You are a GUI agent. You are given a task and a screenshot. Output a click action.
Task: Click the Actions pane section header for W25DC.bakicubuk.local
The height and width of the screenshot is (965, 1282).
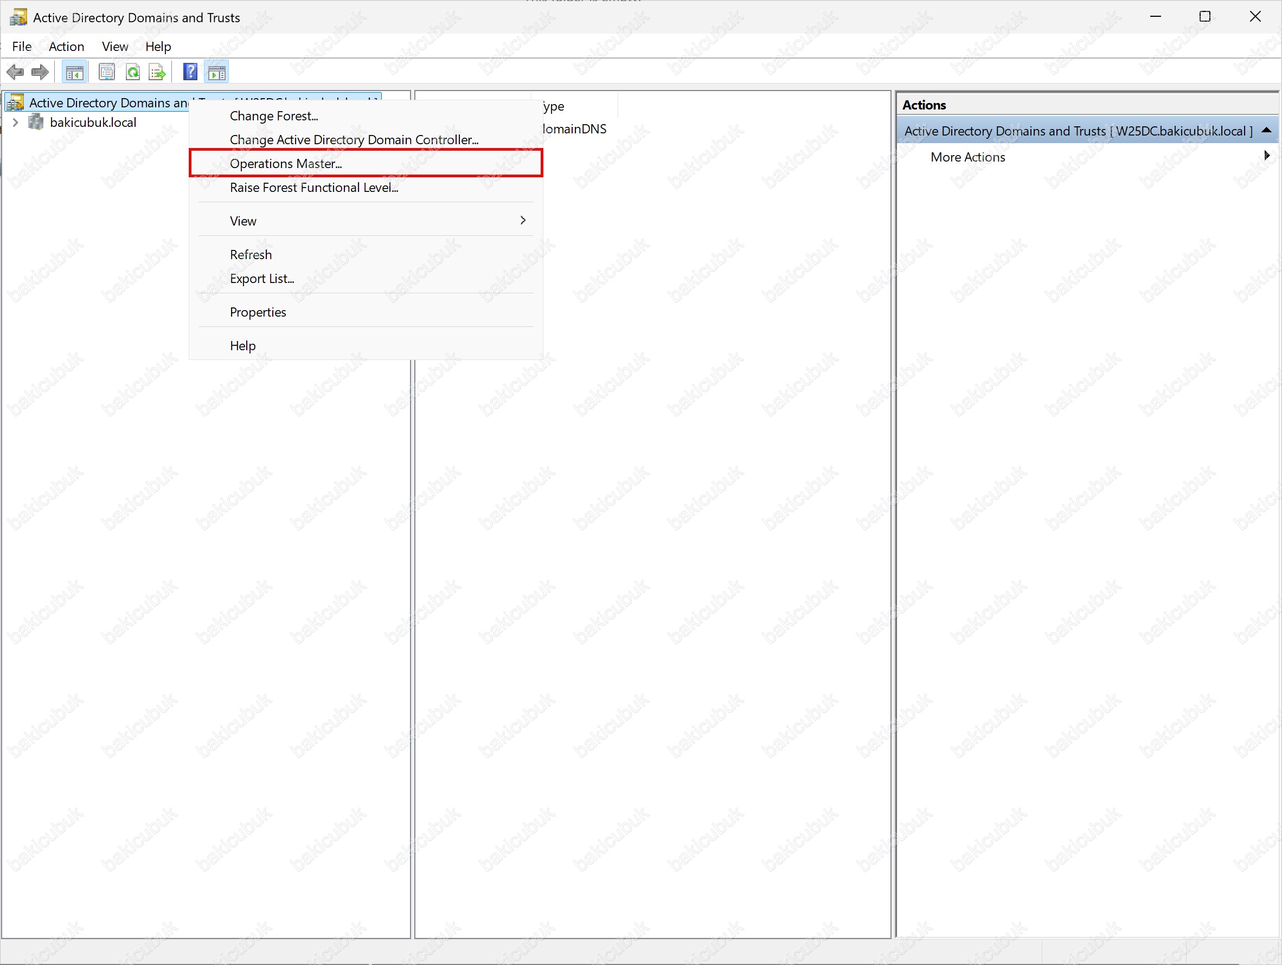pyautogui.click(x=1087, y=131)
